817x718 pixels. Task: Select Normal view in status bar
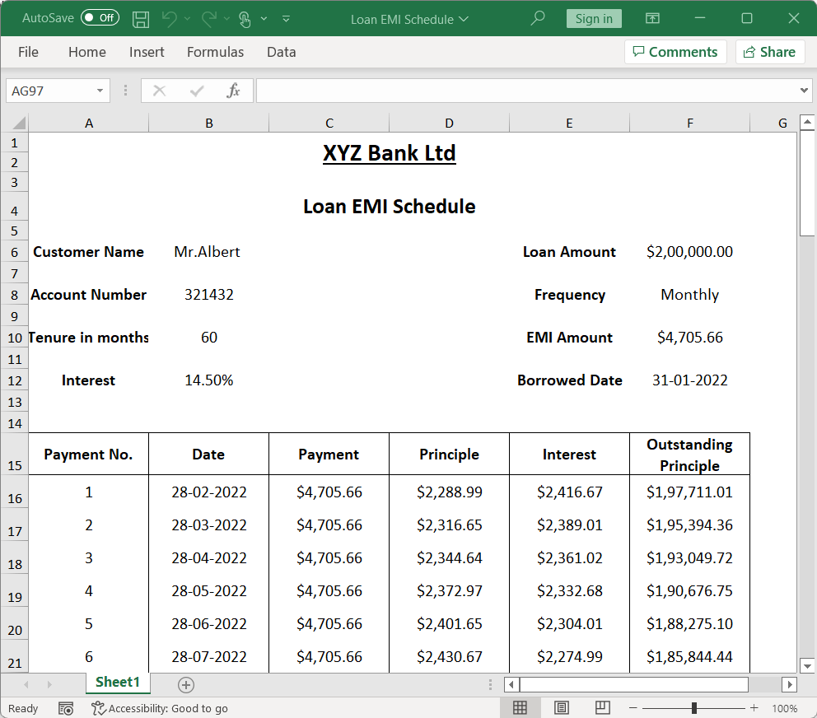click(520, 708)
